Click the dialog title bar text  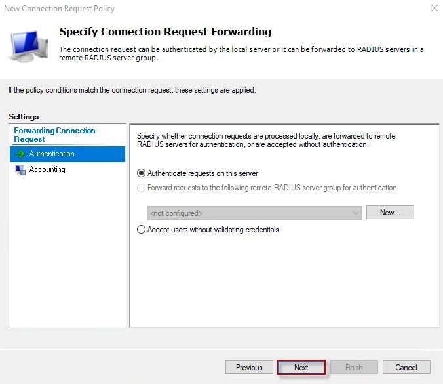[58, 9]
